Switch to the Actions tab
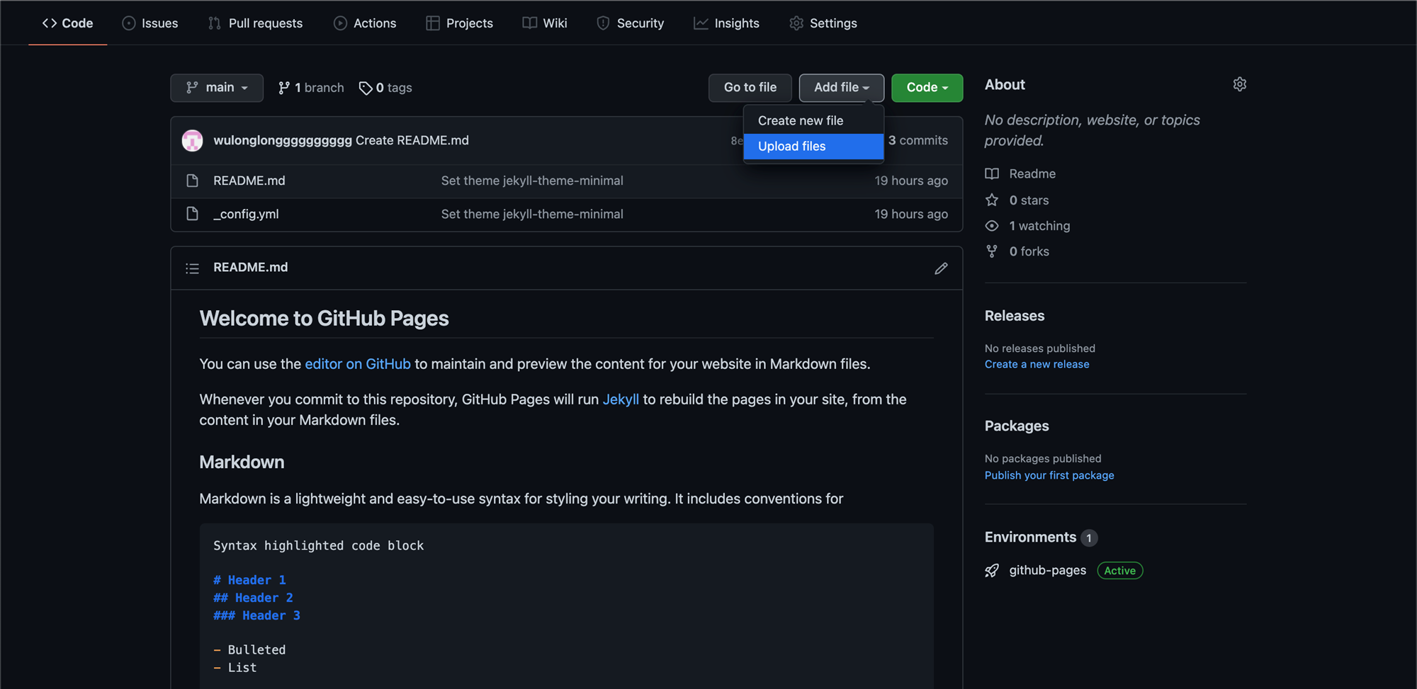 pos(365,23)
